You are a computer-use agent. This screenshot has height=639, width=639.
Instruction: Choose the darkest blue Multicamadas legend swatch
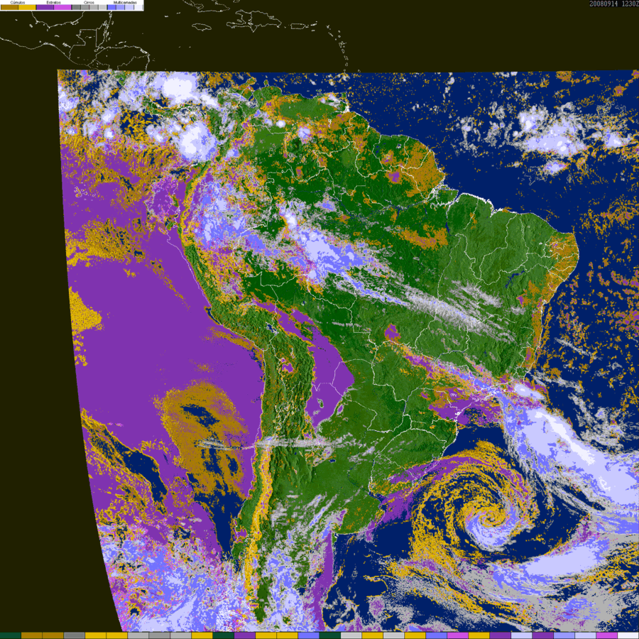pyautogui.click(x=111, y=7)
